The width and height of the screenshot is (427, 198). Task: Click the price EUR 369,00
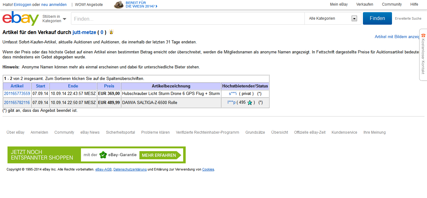pyautogui.click(x=109, y=94)
